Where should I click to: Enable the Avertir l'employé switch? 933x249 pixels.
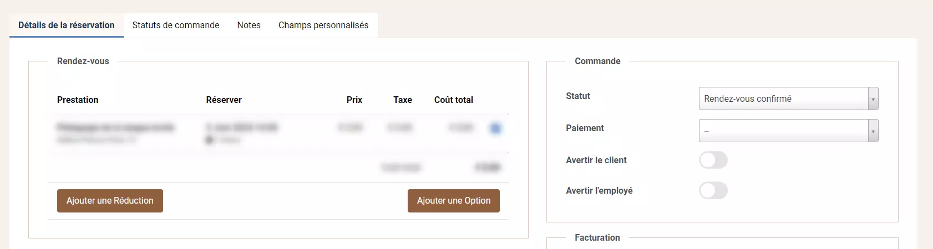713,191
